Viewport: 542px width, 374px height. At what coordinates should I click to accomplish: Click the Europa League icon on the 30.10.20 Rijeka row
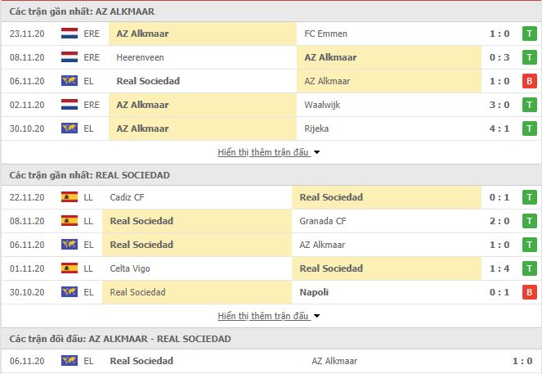tap(69, 128)
